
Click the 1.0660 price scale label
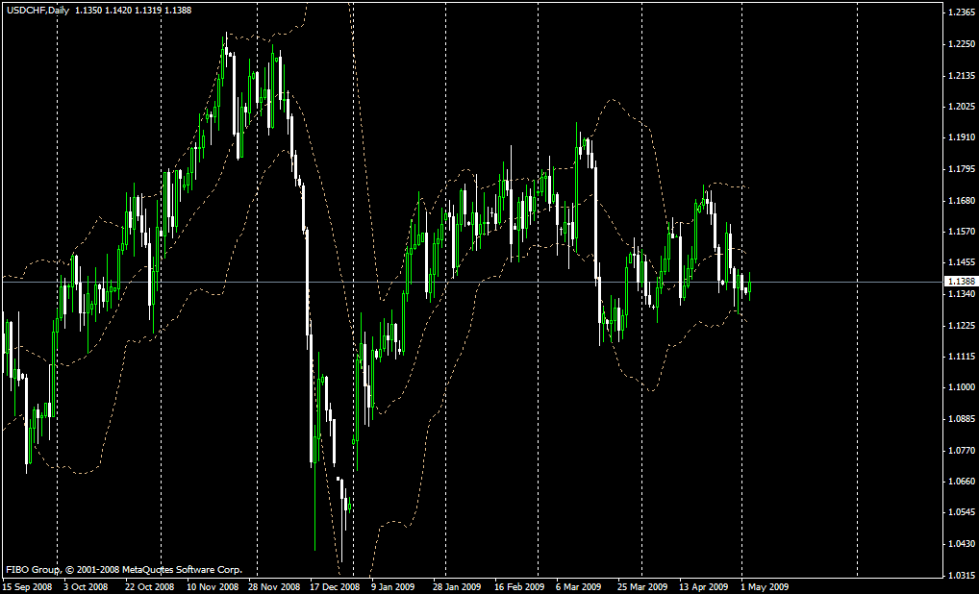click(x=961, y=482)
